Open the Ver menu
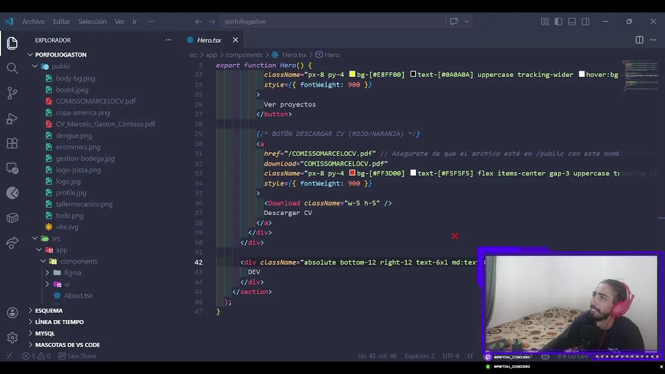This screenshot has height=374, width=665. click(x=119, y=21)
